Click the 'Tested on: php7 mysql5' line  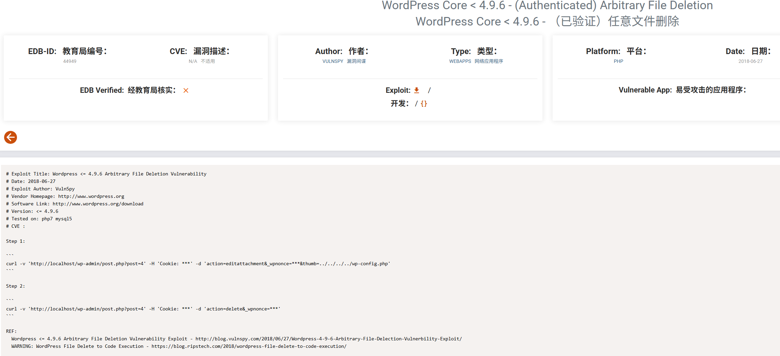[x=39, y=219]
